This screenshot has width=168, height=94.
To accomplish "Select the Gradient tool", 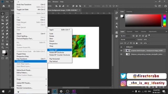I will tap(3, 34).
